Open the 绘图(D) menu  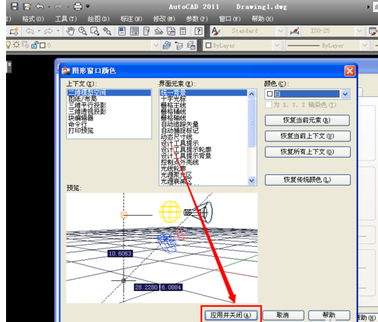(x=99, y=19)
